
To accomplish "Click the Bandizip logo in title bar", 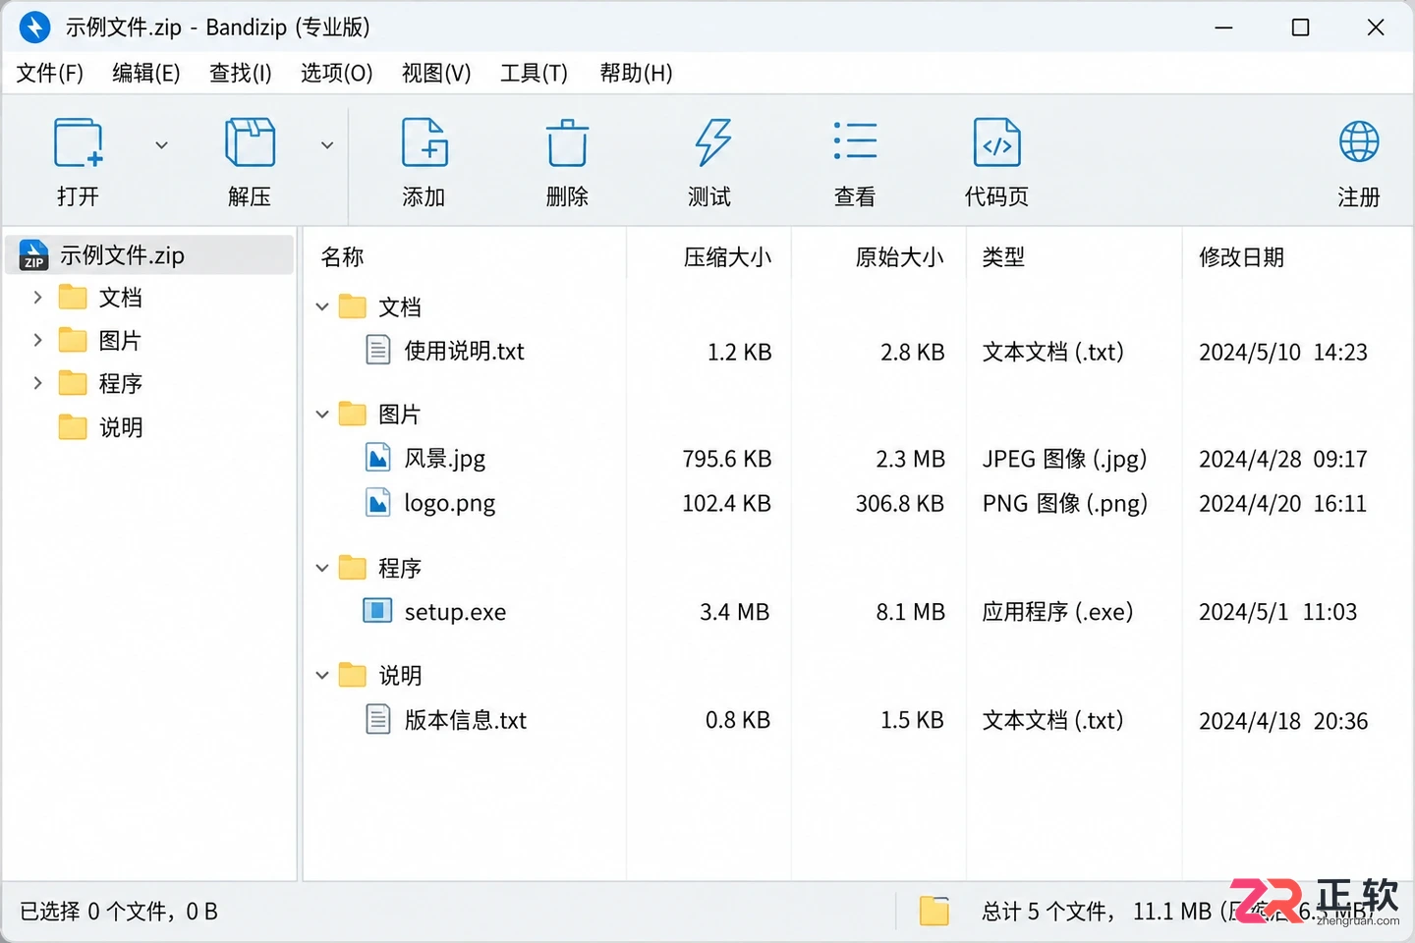I will pyautogui.click(x=34, y=28).
